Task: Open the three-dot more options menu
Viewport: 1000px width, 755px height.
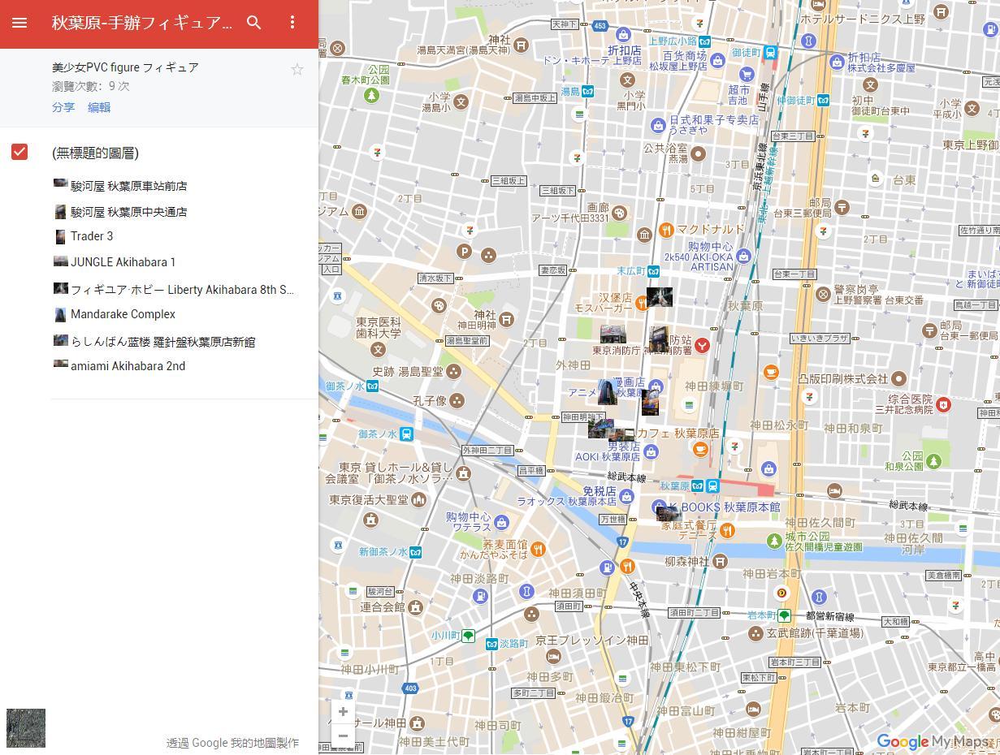Action: 292,23
